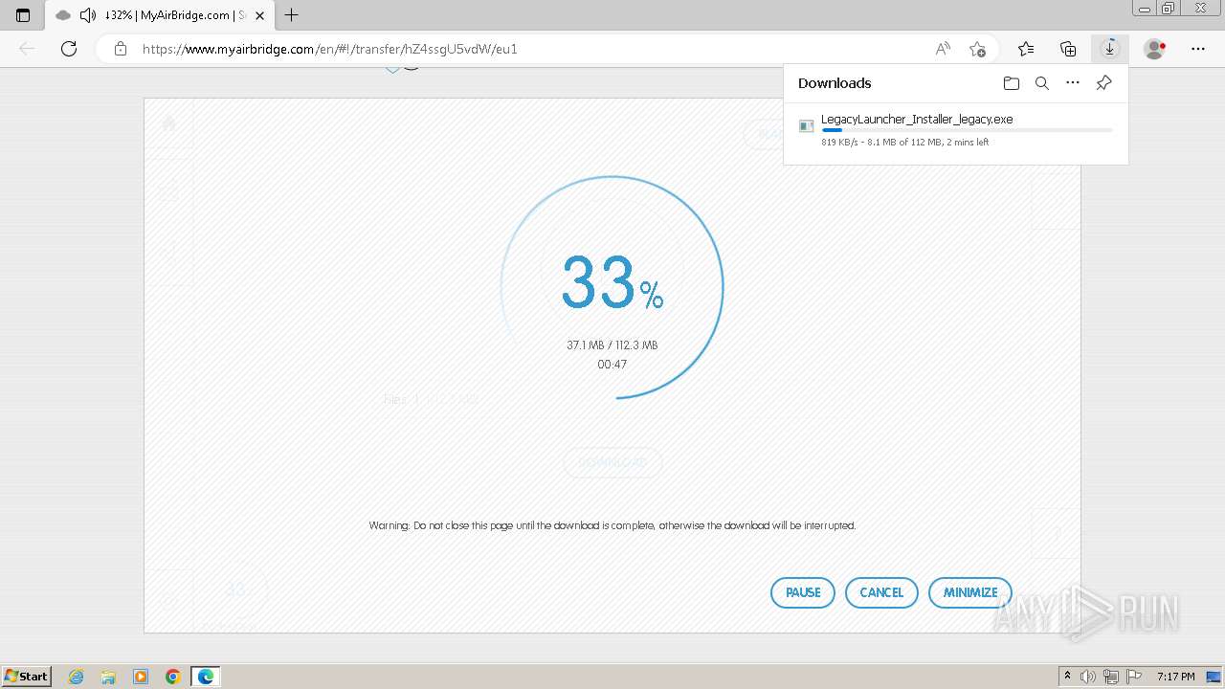Switch to Microsoft Edge taskbar button
The width and height of the screenshot is (1225, 689).
206,677
